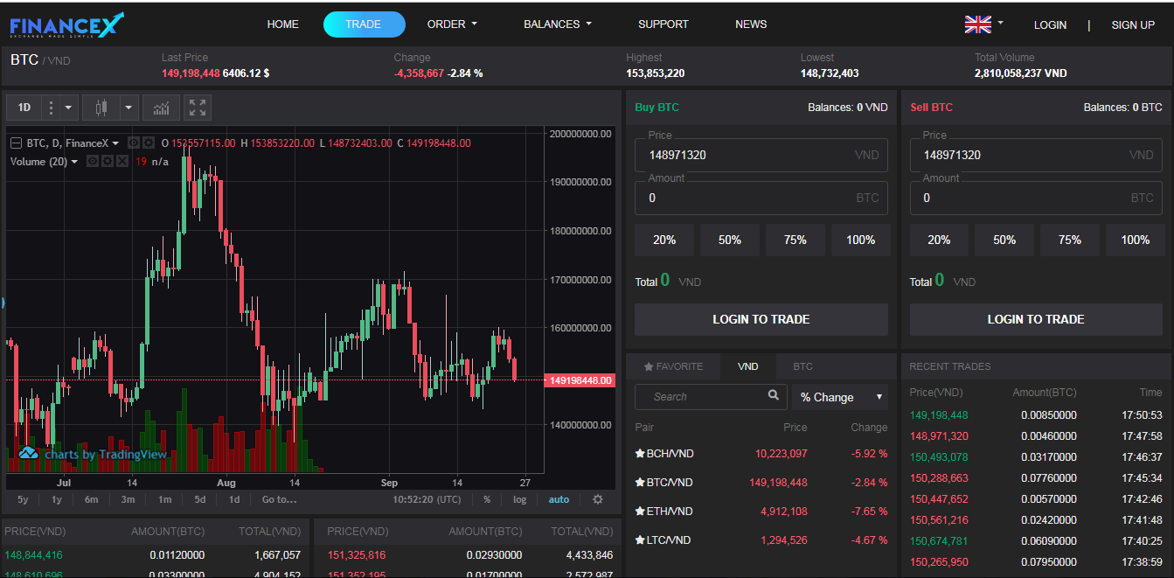Switch to the BTC market tab
The height and width of the screenshot is (578, 1174).
point(802,366)
